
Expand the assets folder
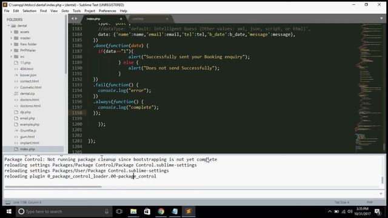click(12, 32)
